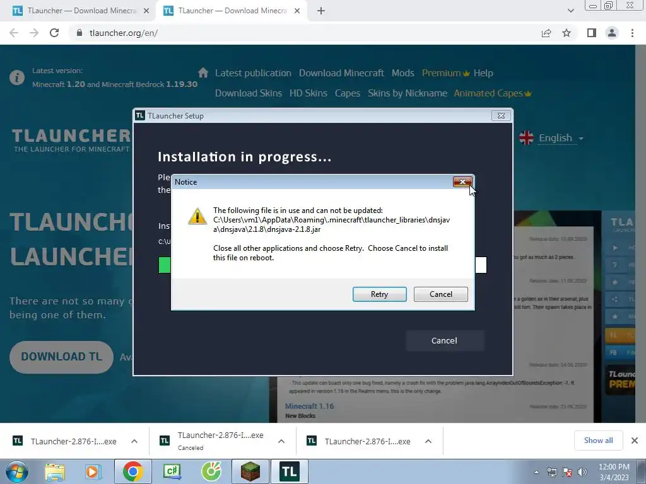Open the Windows Start menu
This screenshot has width=646, height=484.
click(x=17, y=471)
